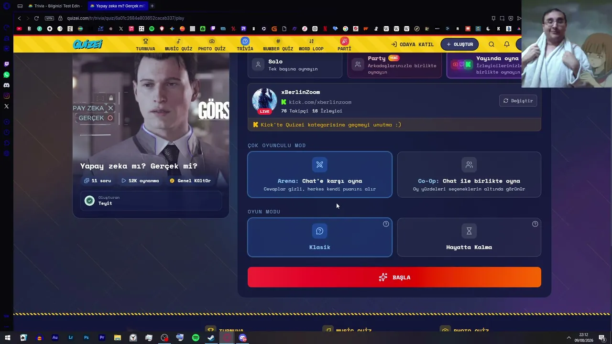Open Steam from the taskbar
Screen dimensions: 612x344
coord(211,338)
